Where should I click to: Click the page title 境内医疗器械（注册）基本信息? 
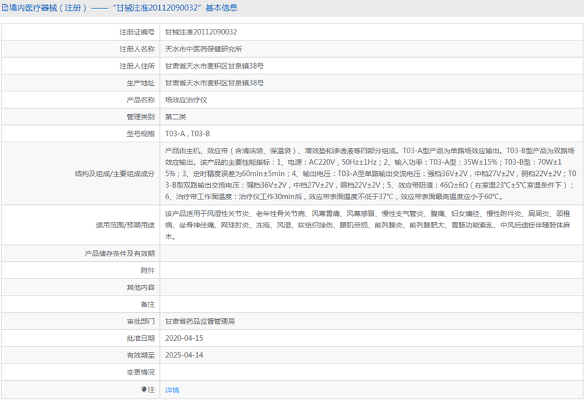click(x=123, y=8)
